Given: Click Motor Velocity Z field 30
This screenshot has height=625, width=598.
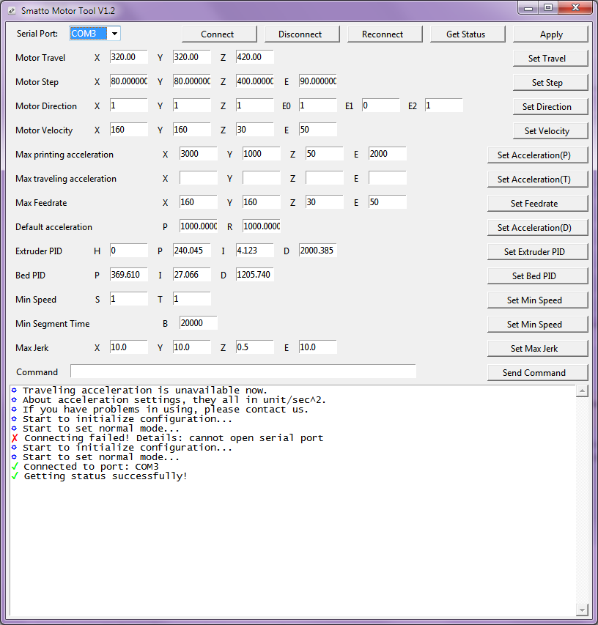Looking at the screenshot, I should tap(255, 130).
